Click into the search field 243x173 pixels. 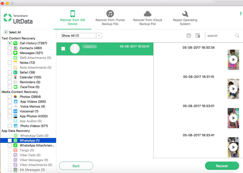click(x=220, y=36)
